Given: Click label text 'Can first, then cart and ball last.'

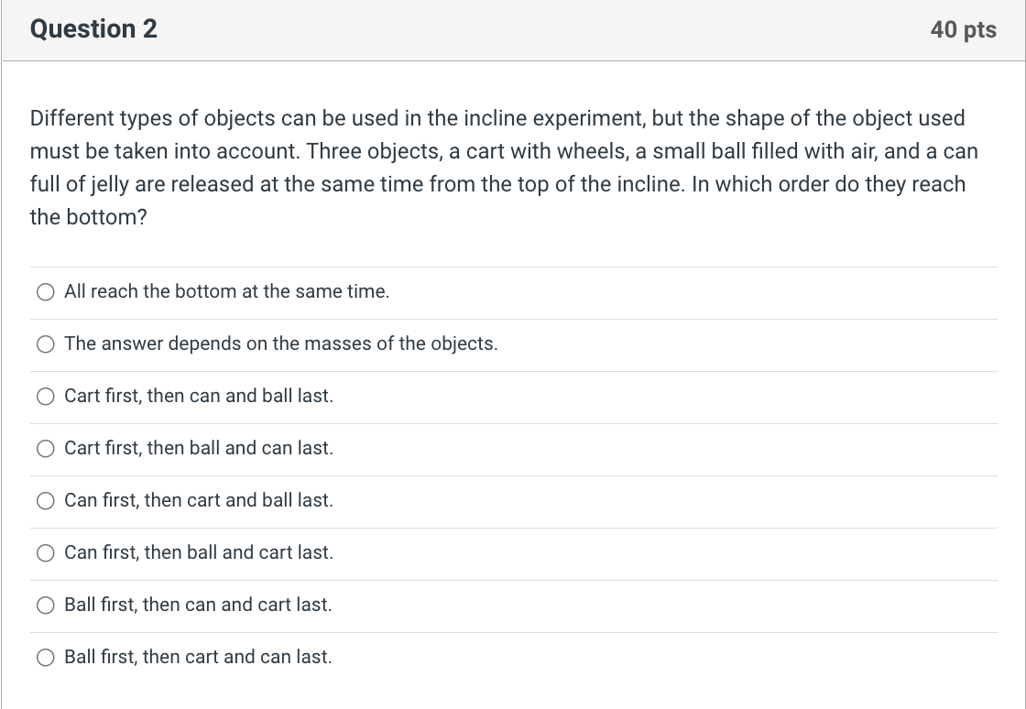Looking at the screenshot, I should coord(198,500).
